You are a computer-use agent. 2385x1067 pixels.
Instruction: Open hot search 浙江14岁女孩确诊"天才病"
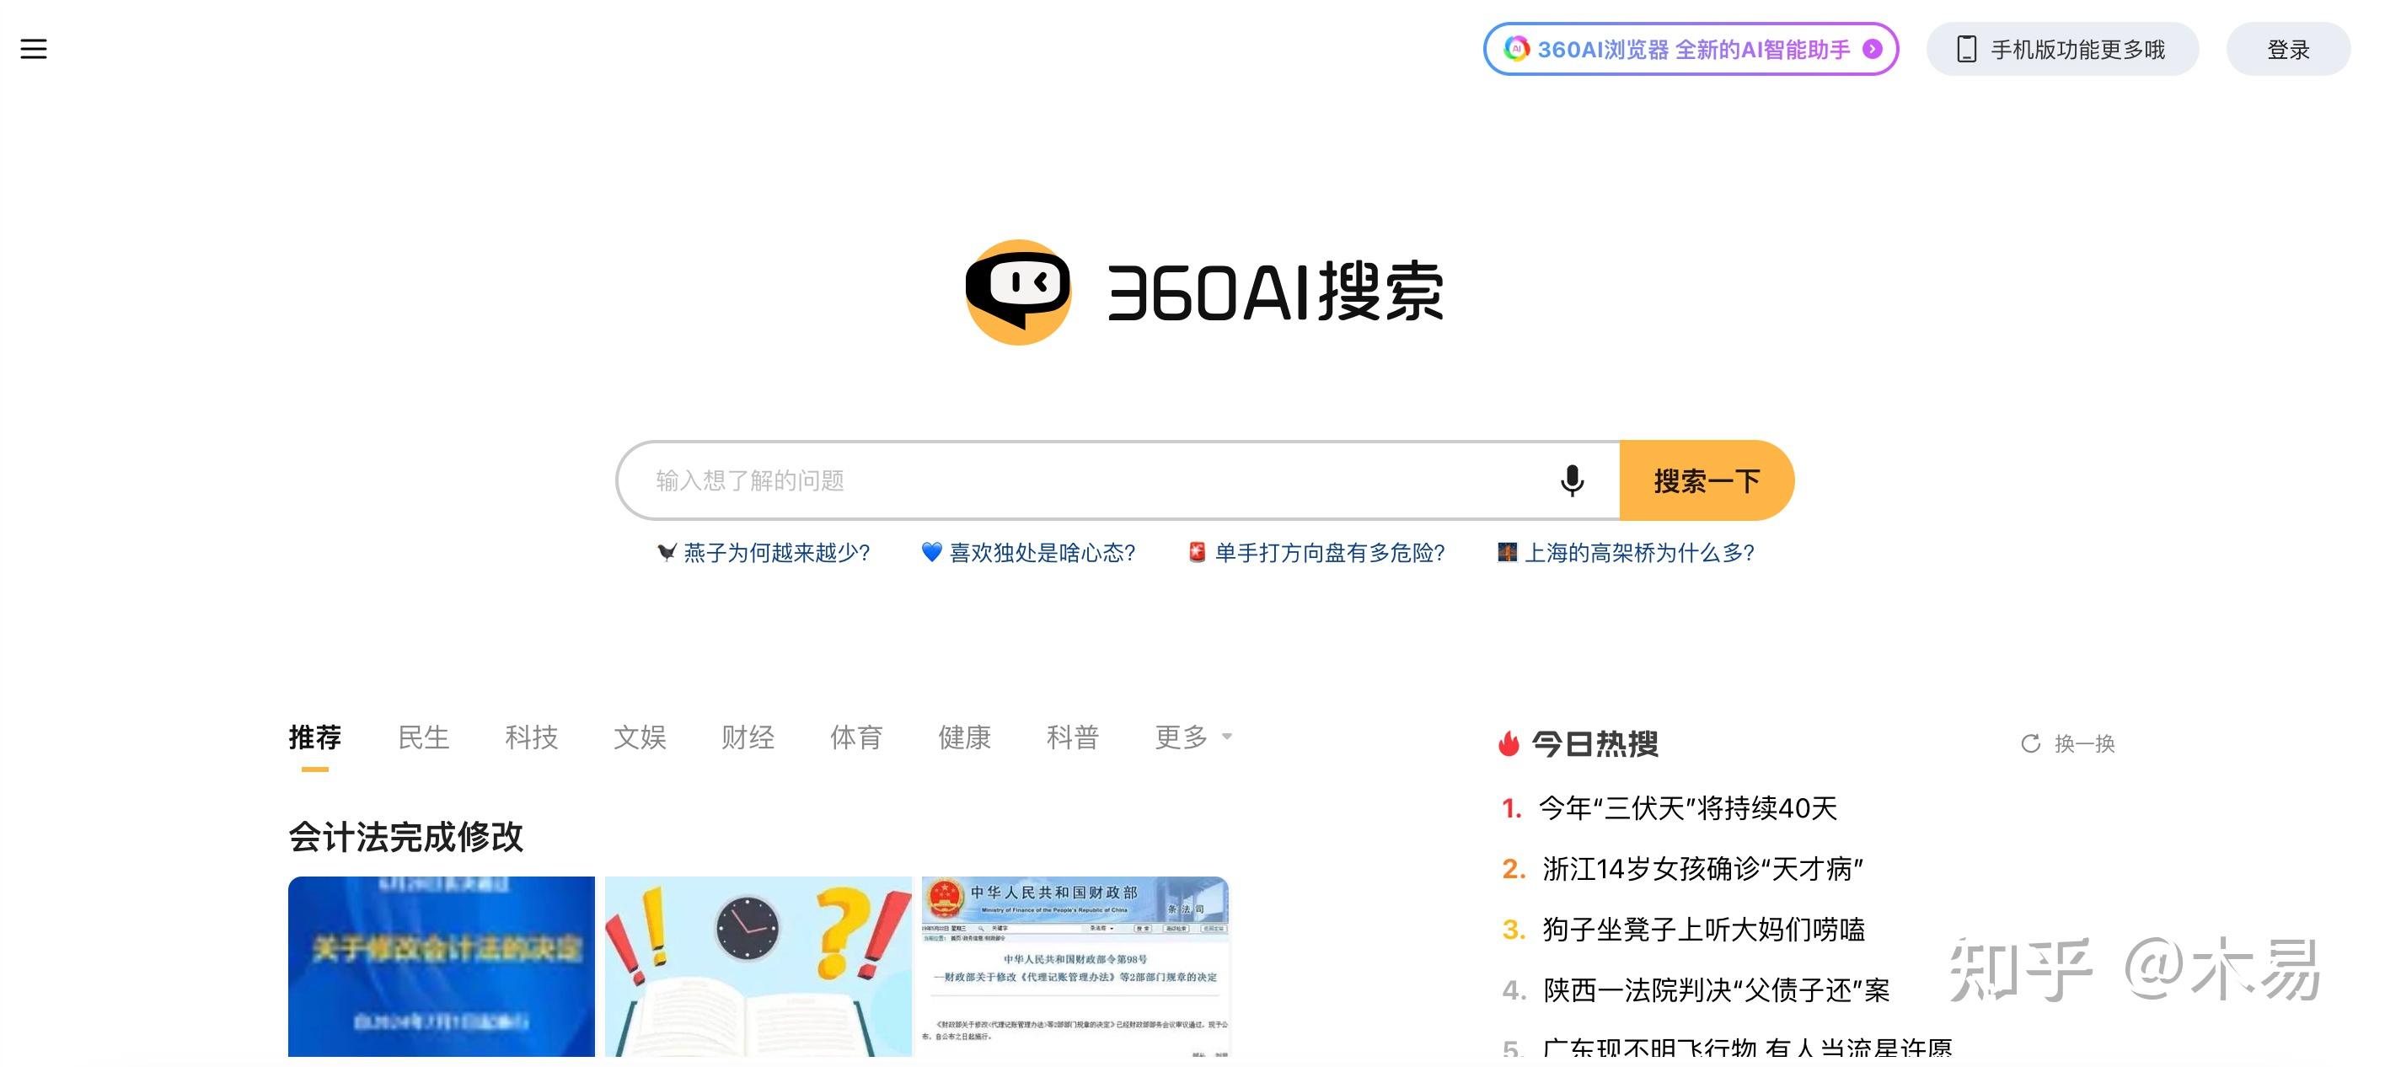[x=1702, y=869]
